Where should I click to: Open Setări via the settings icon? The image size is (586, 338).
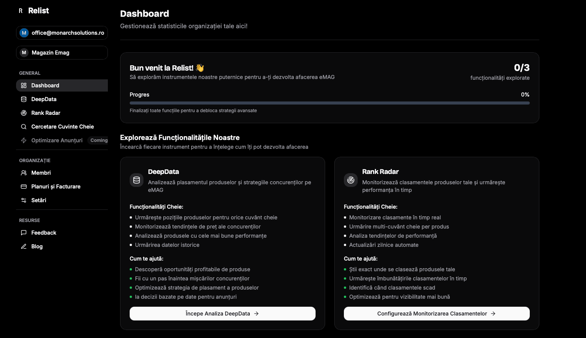[24, 200]
